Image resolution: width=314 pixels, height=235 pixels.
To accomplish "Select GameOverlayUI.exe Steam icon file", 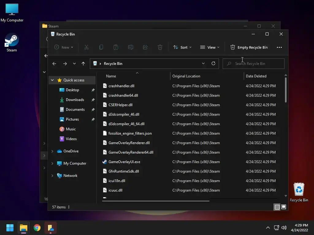I will coord(124,162).
